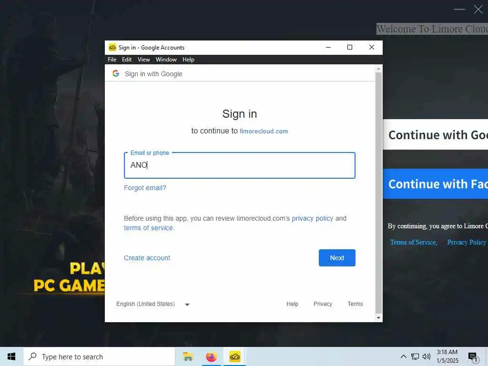The width and height of the screenshot is (488, 366).
Task: Minimize the Limore Cloud background window
Action: click(459, 10)
